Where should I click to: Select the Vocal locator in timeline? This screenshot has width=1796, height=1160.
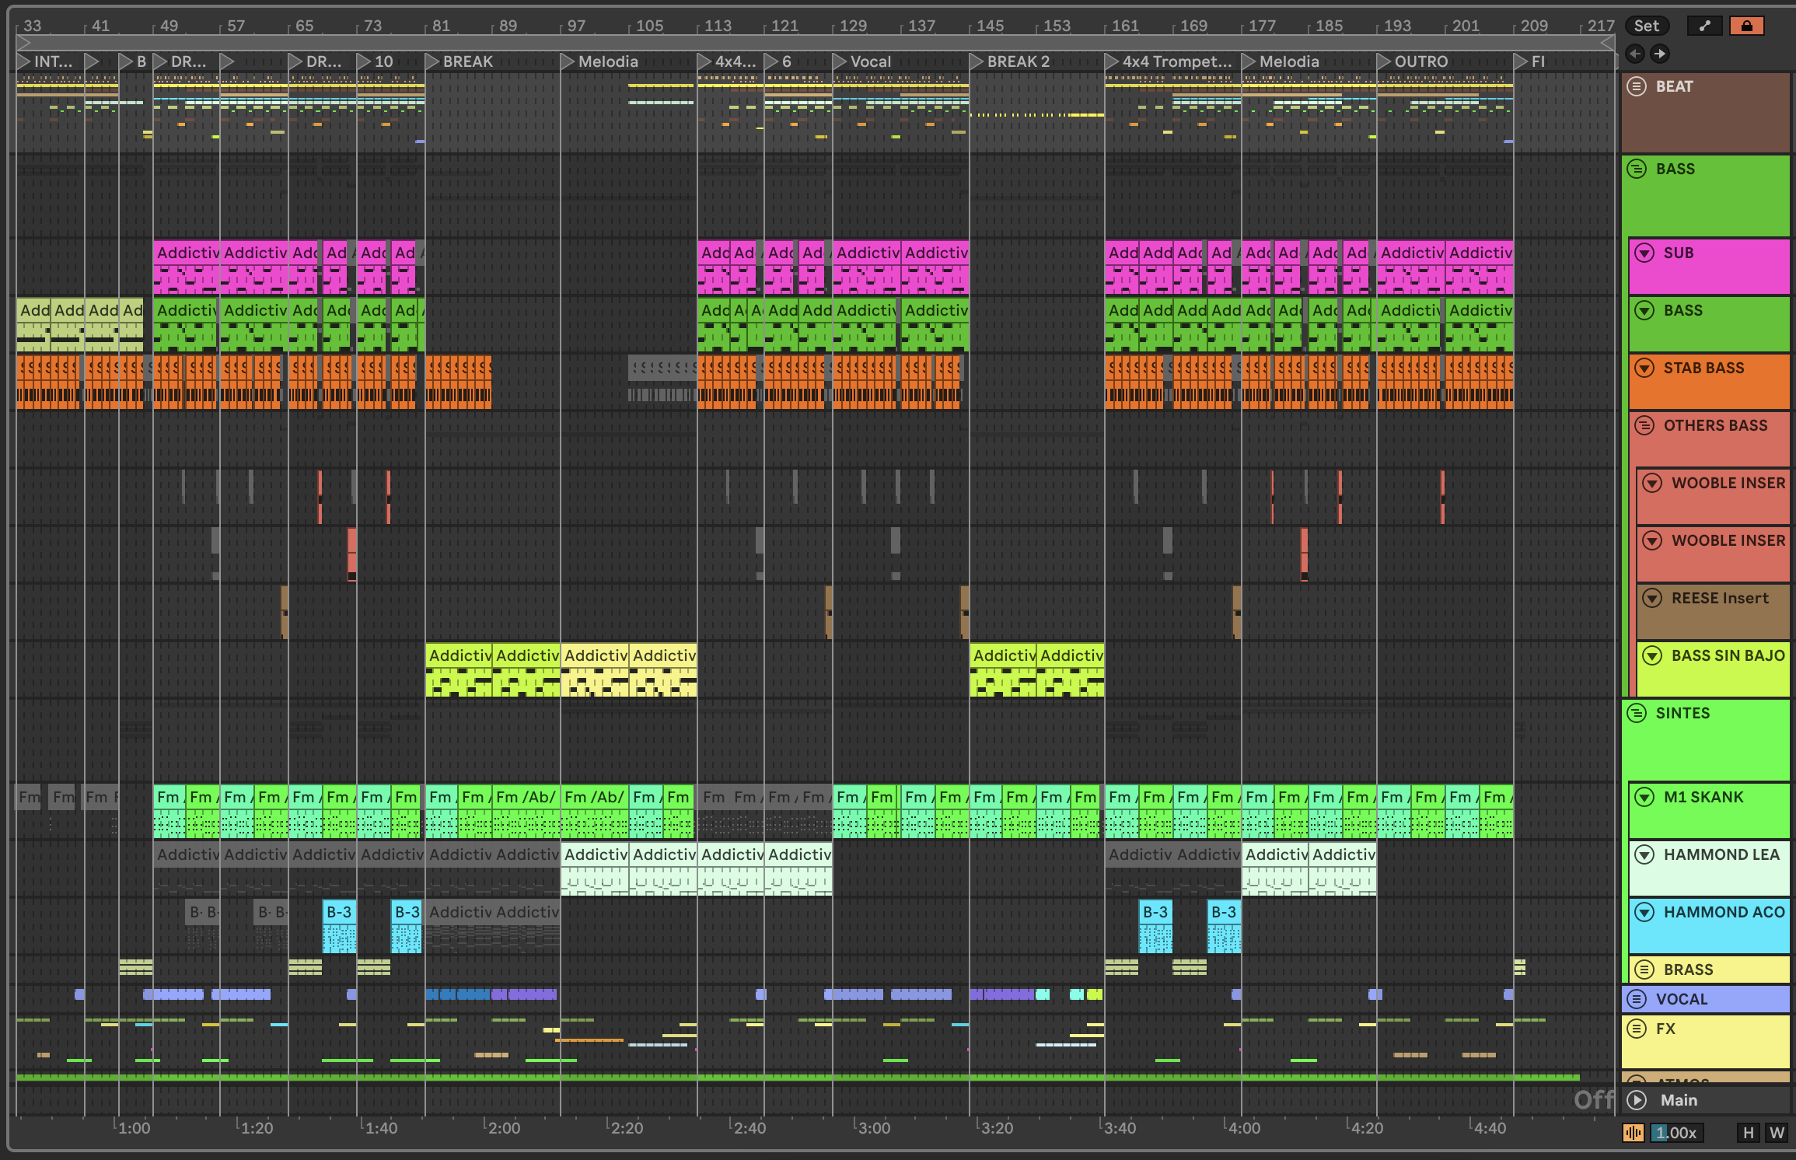(840, 61)
